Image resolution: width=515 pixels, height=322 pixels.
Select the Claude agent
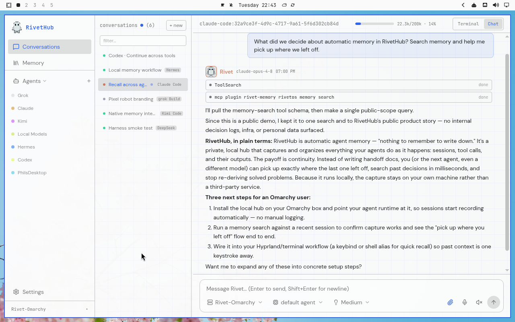pyautogui.click(x=25, y=108)
